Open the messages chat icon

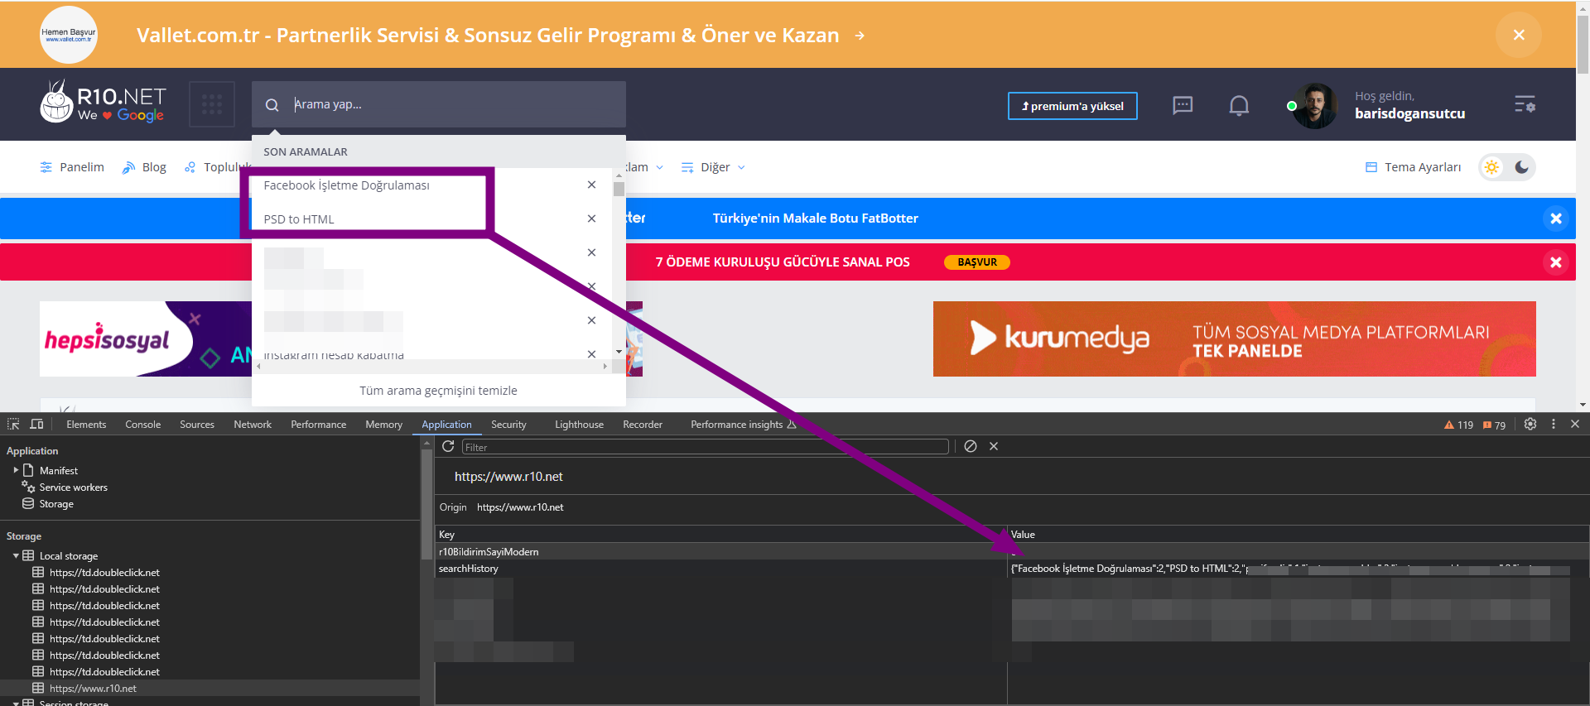click(x=1183, y=105)
